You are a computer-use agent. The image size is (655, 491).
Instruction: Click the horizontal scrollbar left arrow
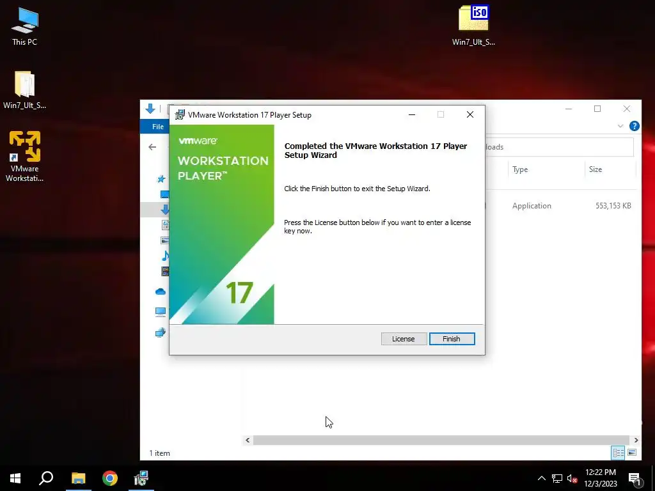[248, 440]
